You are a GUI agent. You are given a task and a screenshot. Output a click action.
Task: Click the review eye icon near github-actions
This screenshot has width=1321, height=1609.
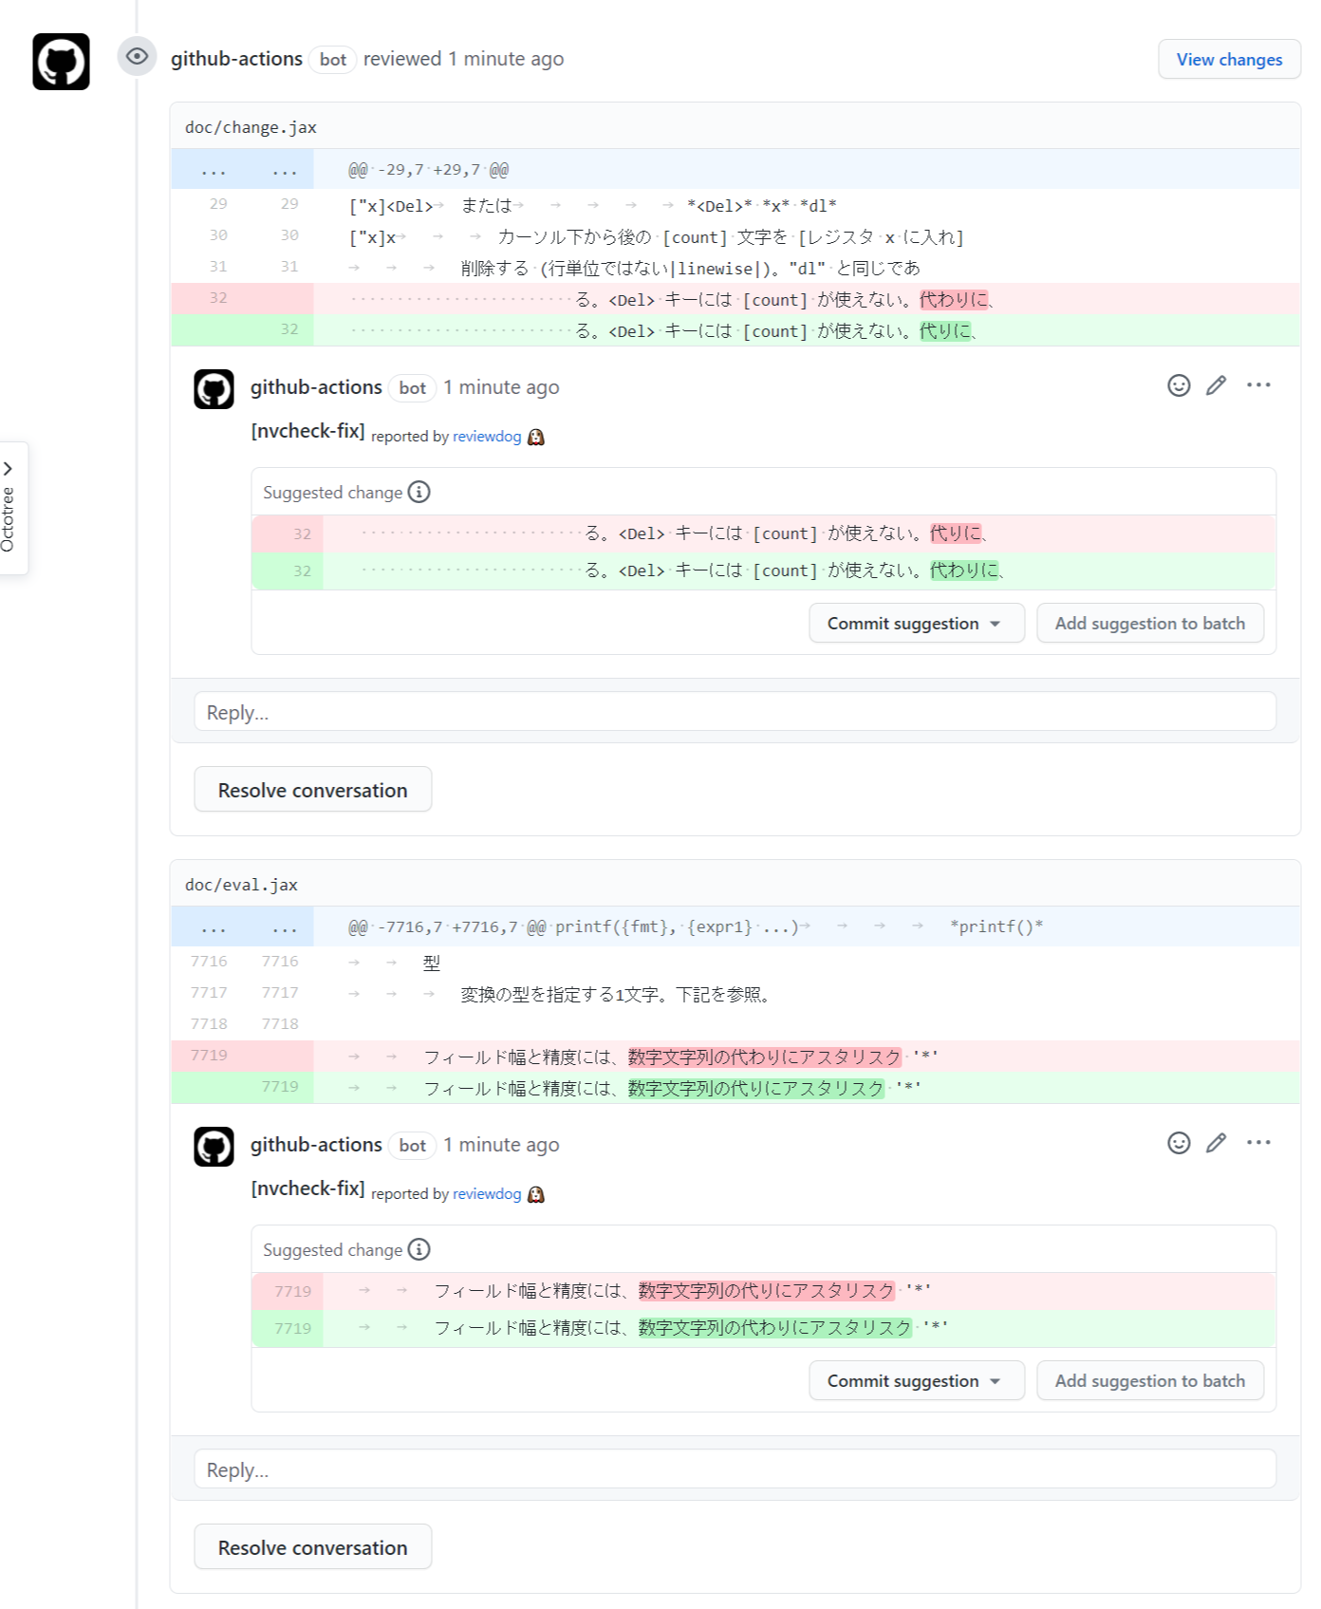(x=137, y=57)
